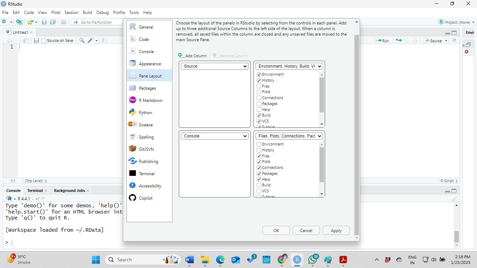This screenshot has width=477, height=268.
Task: Open the Tools menu
Action: (x=134, y=12)
